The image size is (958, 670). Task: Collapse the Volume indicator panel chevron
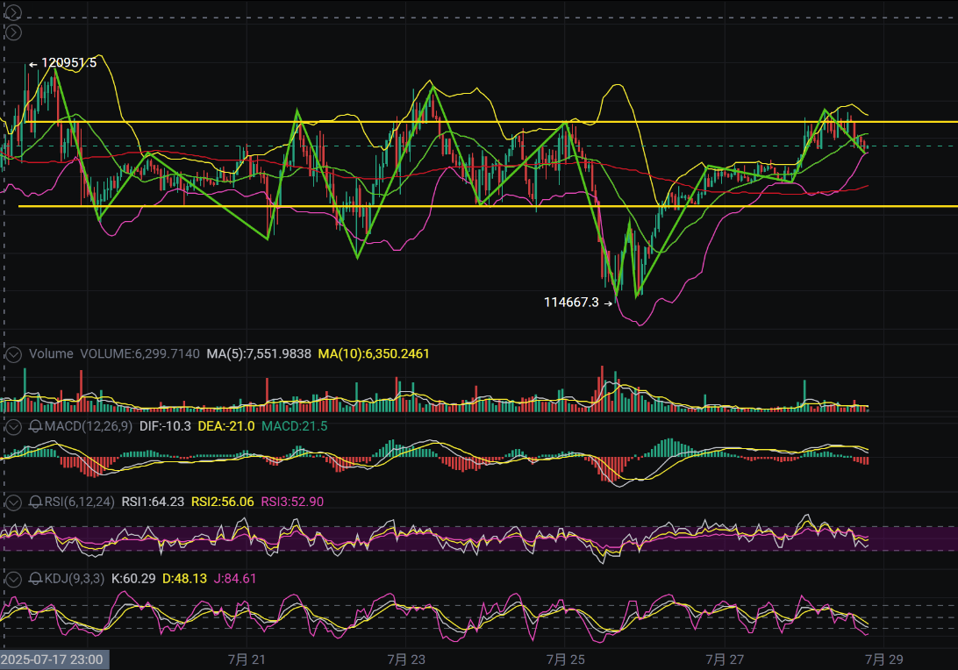pyautogui.click(x=13, y=354)
